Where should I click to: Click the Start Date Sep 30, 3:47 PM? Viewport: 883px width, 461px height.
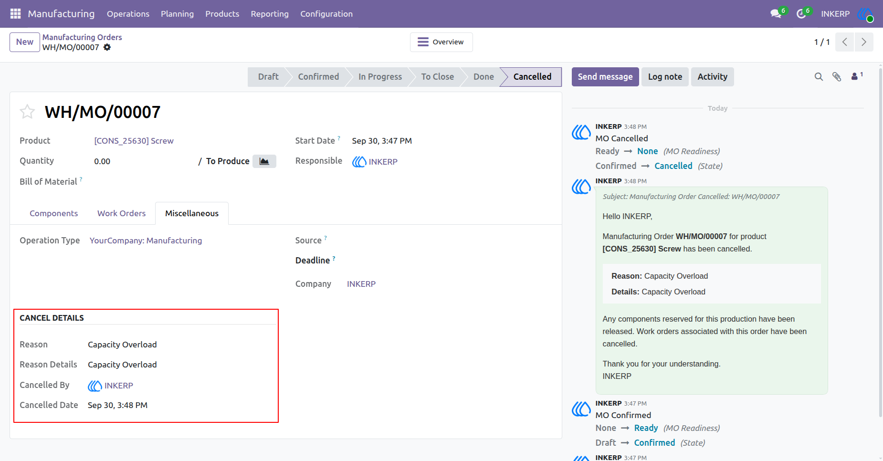point(382,141)
